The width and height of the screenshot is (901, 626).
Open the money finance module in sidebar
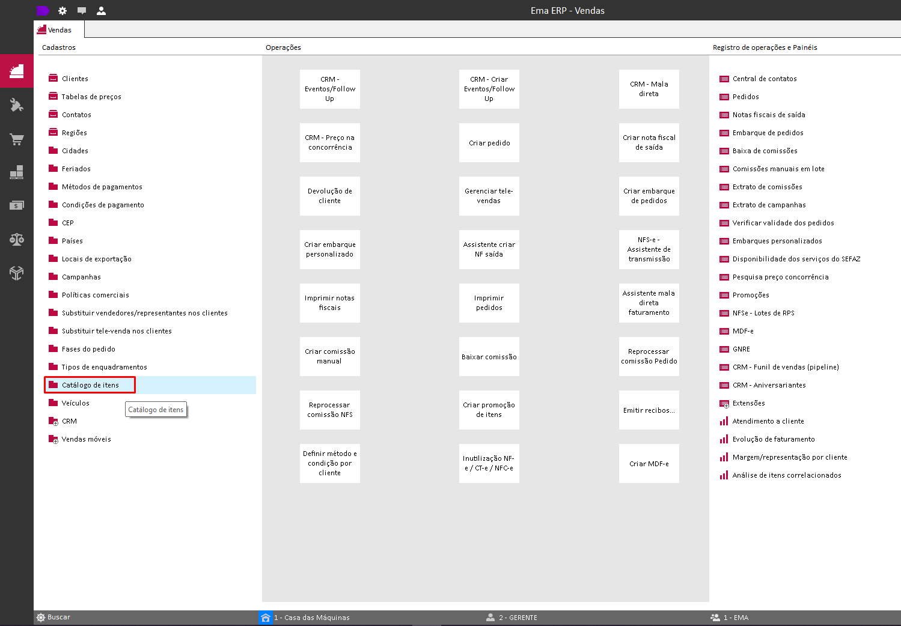click(17, 205)
